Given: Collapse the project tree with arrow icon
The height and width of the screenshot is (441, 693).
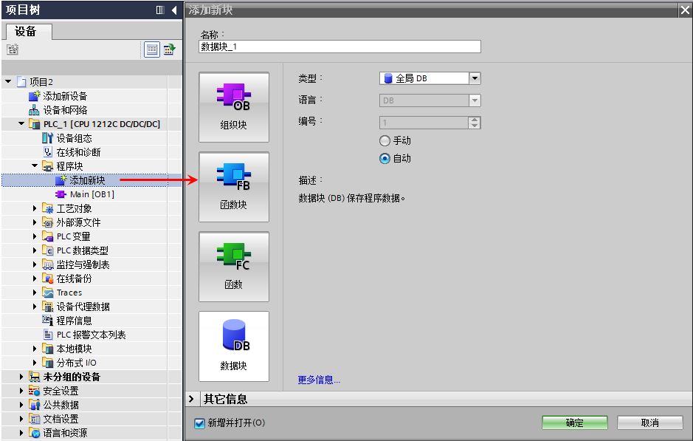Looking at the screenshot, I should click(174, 10).
